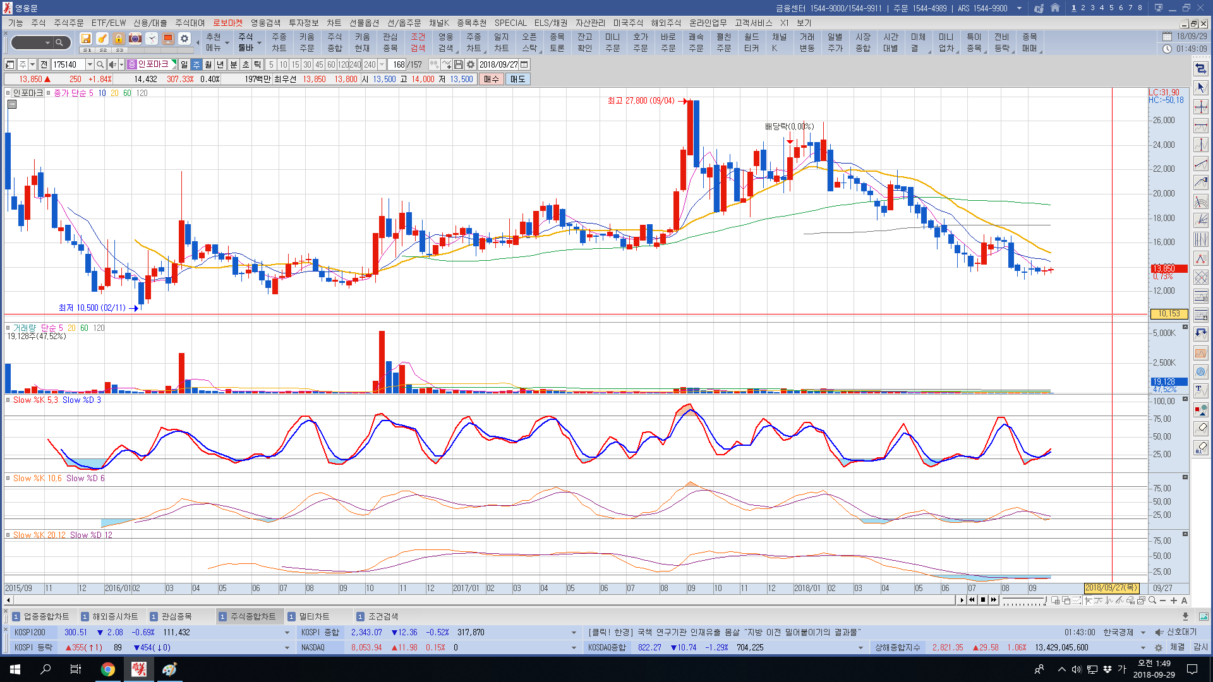Click the text annotation tool
Screen dimensions: 1213x682
pyautogui.click(x=1200, y=390)
